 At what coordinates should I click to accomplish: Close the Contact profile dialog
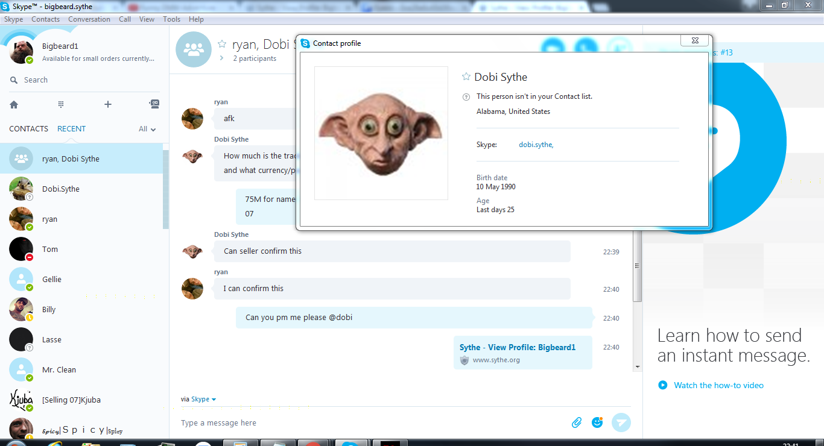point(694,40)
